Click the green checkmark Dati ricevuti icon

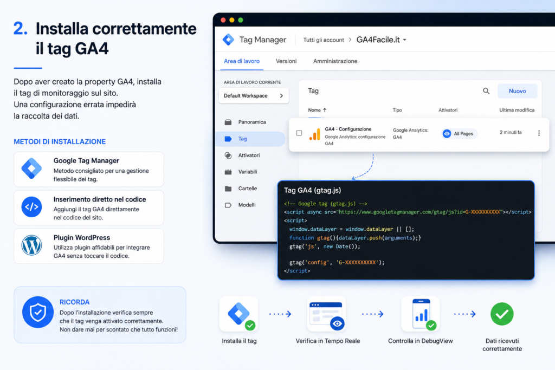tap(502, 314)
